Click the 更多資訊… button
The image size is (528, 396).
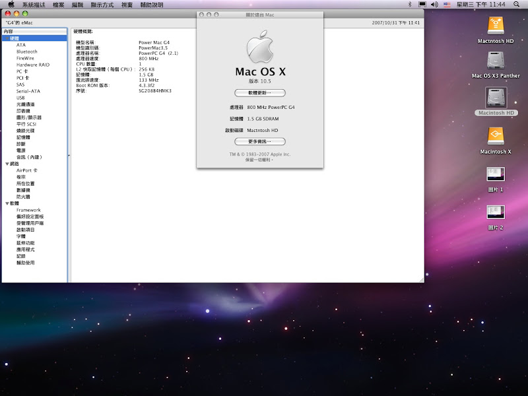click(x=260, y=141)
